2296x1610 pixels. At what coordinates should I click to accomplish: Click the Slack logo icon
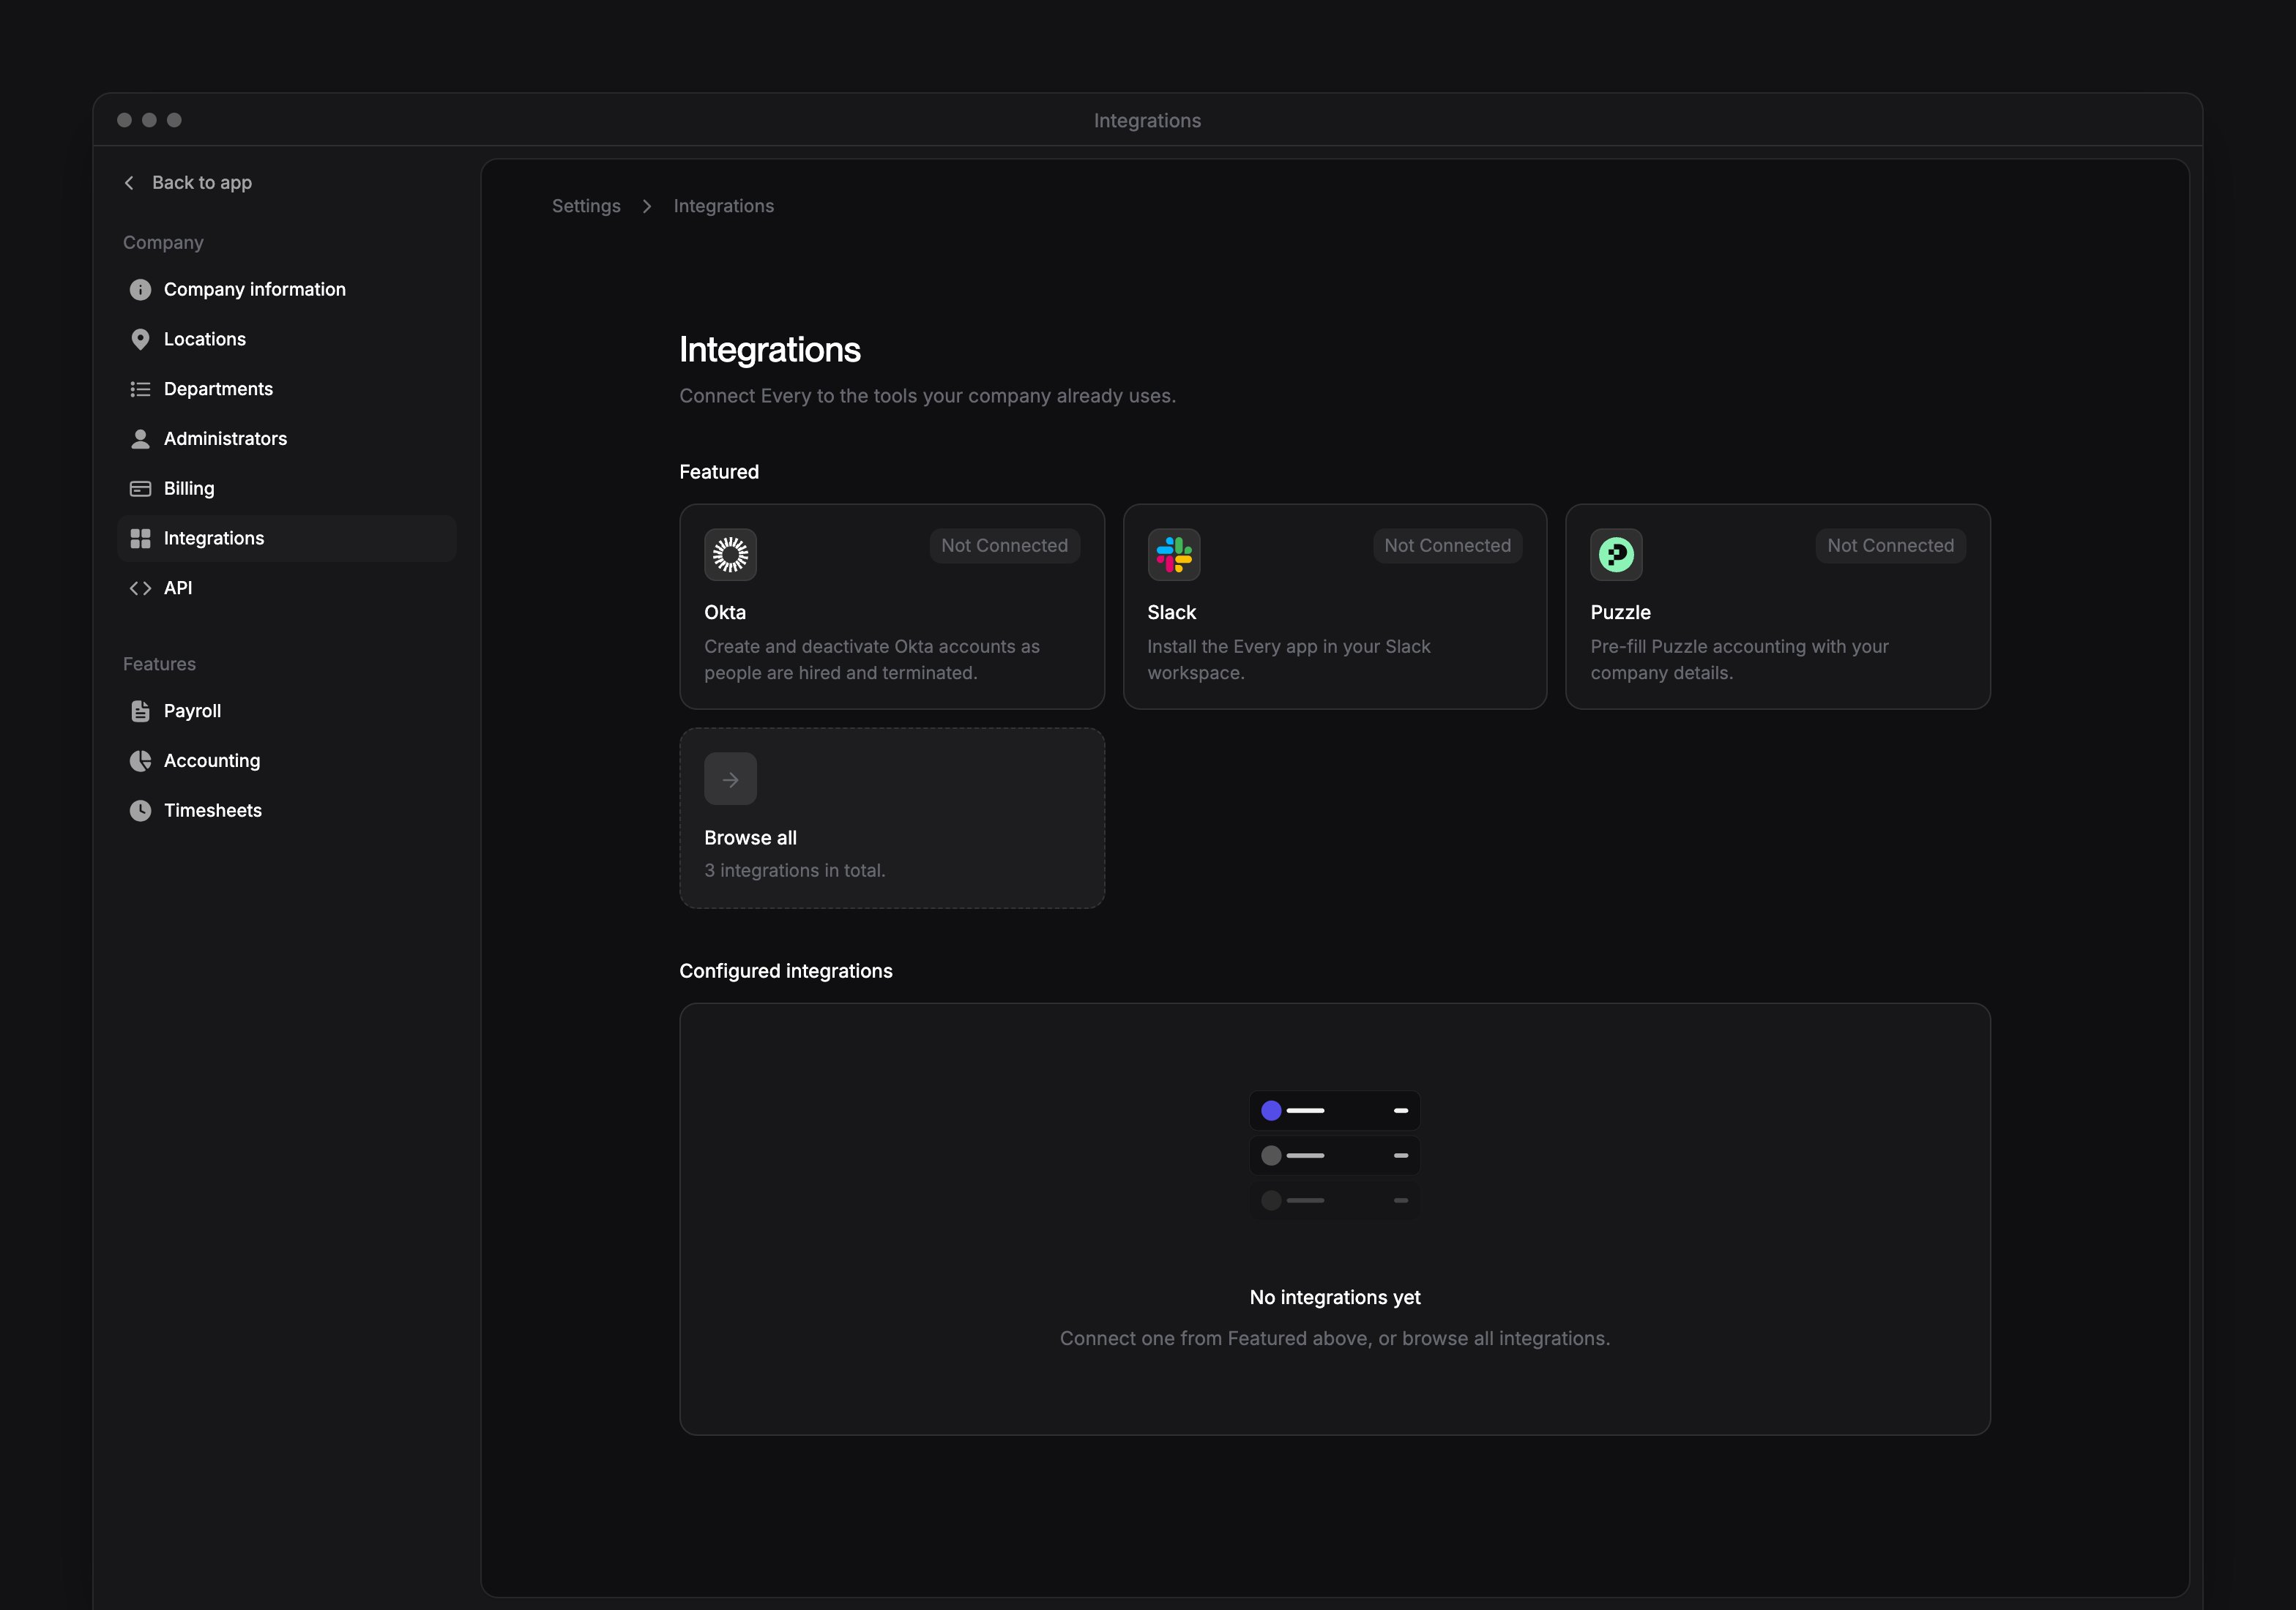pyautogui.click(x=1174, y=555)
